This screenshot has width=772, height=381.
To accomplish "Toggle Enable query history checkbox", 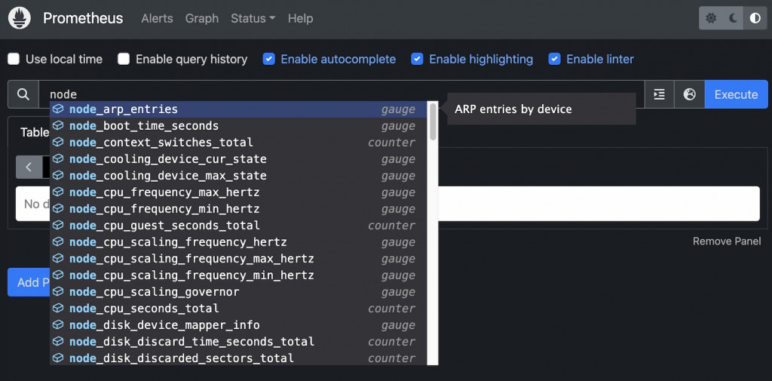I will (124, 59).
